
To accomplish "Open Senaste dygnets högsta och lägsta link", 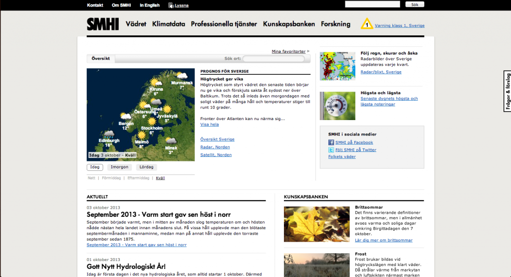I will click(389, 101).
